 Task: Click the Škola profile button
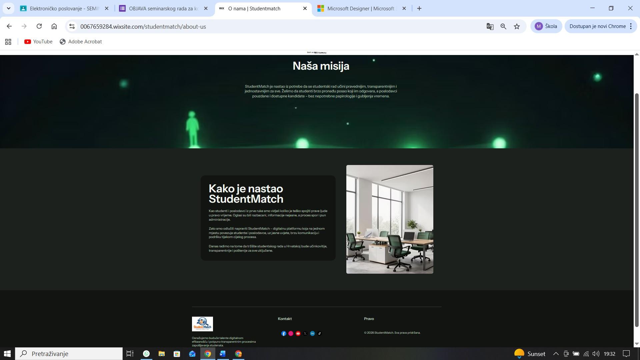tap(546, 26)
